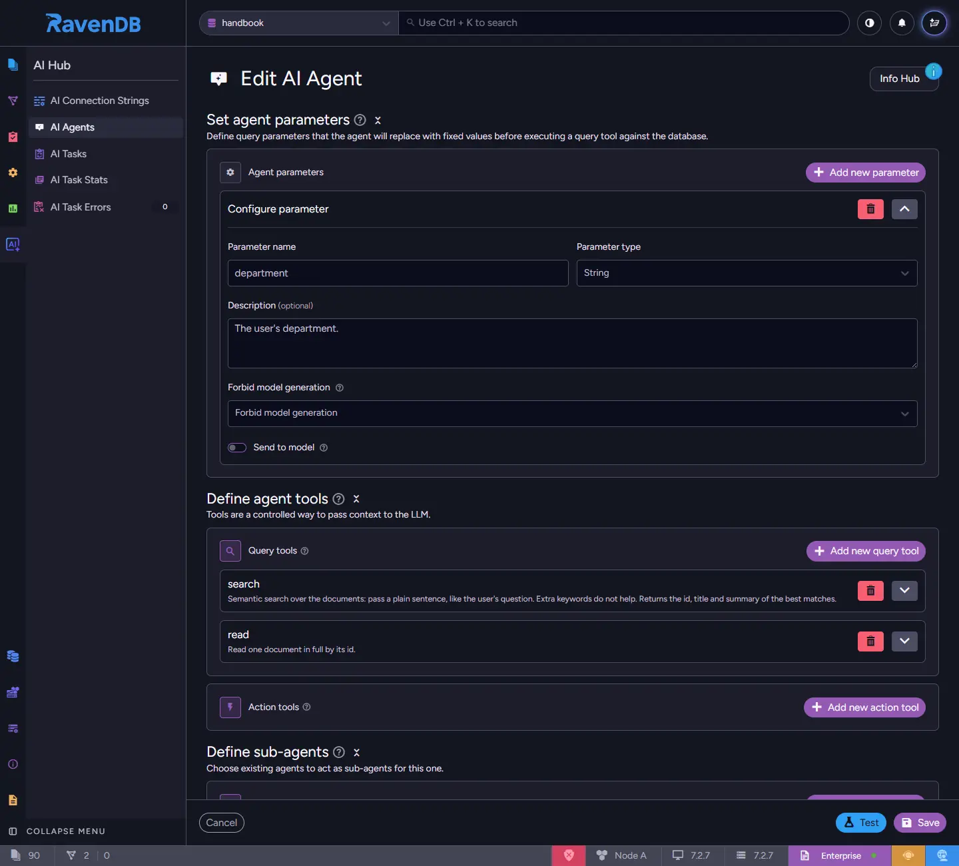Click Add new action tool button
The image size is (959, 866).
(864, 707)
